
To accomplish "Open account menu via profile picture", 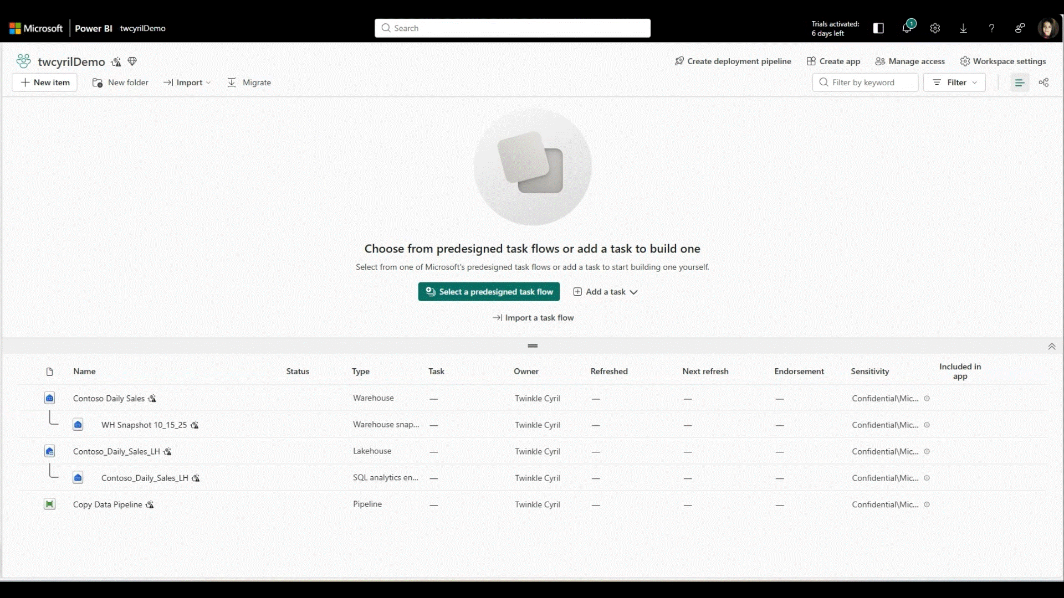I will (1048, 28).
